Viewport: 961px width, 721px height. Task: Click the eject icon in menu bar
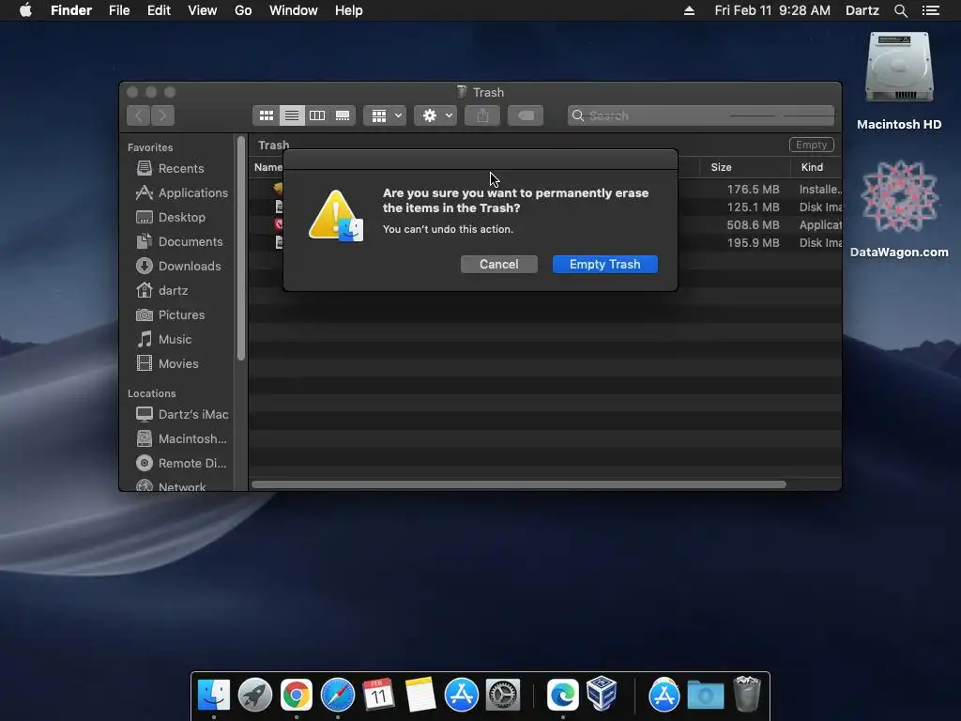coord(689,10)
